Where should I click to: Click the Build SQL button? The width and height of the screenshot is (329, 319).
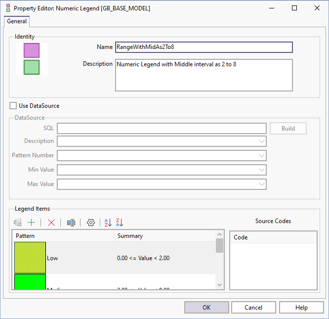click(x=288, y=128)
